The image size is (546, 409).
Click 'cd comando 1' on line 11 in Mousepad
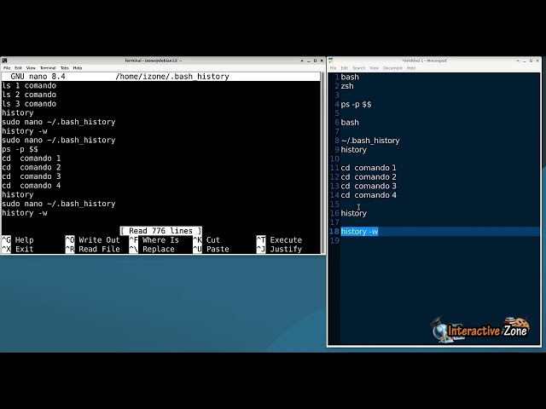pos(369,168)
